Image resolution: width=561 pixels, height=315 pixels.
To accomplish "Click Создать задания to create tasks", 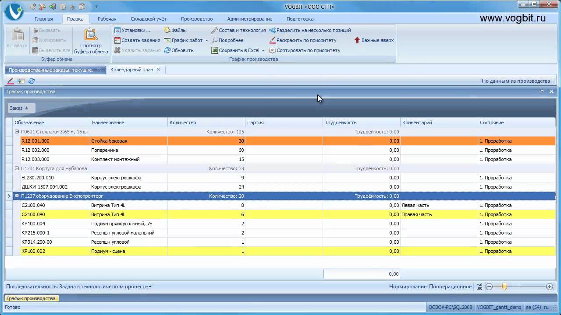I will coord(137,40).
